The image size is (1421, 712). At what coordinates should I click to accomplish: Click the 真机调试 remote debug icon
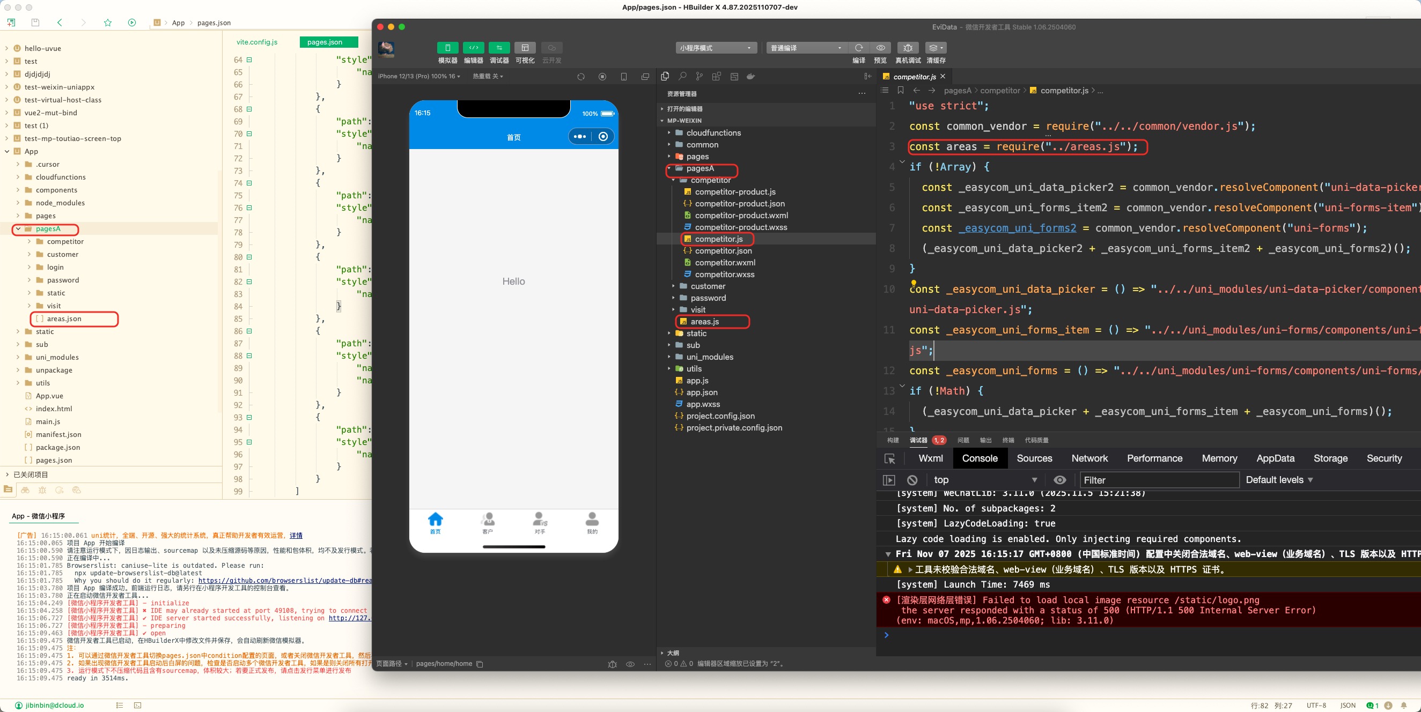click(x=908, y=48)
